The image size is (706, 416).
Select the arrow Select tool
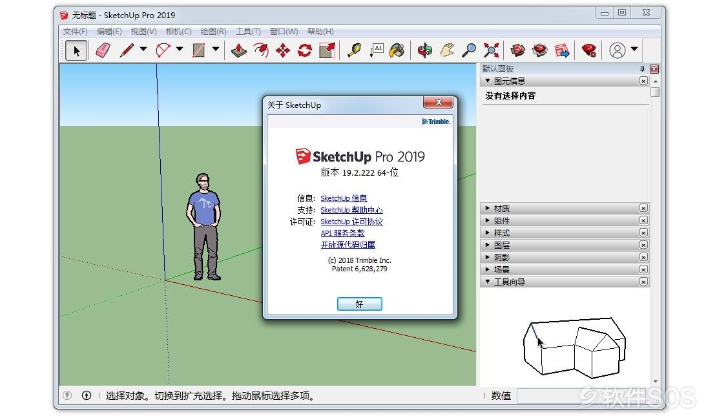click(76, 50)
